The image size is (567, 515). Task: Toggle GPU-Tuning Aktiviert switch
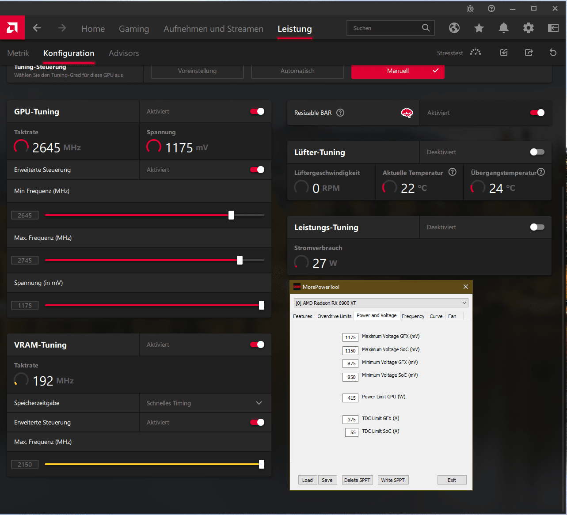257,111
